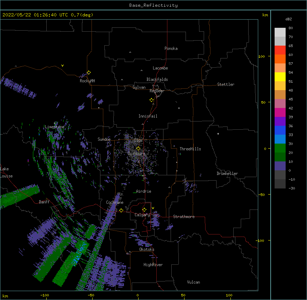This screenshot has width=307, height=300.
Task: Click the white plus marker north of Drumheller
Action: [x=218, y=134]
